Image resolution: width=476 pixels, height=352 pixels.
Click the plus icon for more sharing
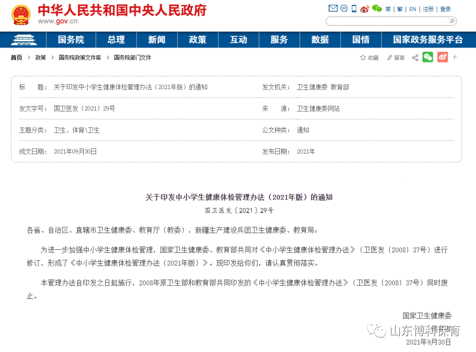[x=455, y=57]
